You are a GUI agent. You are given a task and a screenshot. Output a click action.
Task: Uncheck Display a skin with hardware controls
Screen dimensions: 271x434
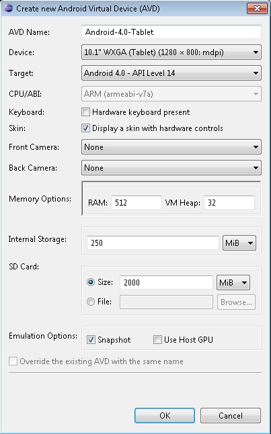tap(85, 128)
